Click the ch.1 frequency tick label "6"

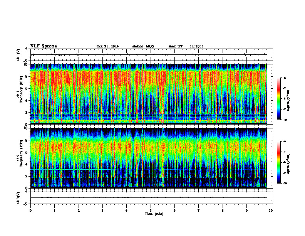coord(27,88)
